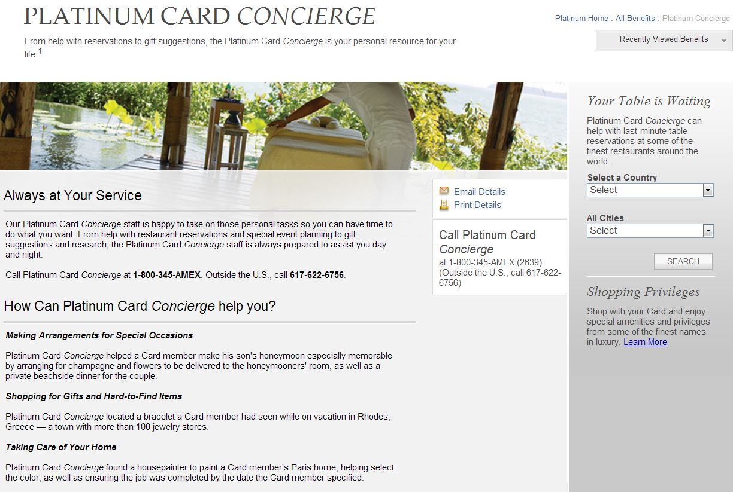Click the Recently Viewed Benefits arrow icon
The width and height of the screenshot is (733, 492).
[724, 41]
